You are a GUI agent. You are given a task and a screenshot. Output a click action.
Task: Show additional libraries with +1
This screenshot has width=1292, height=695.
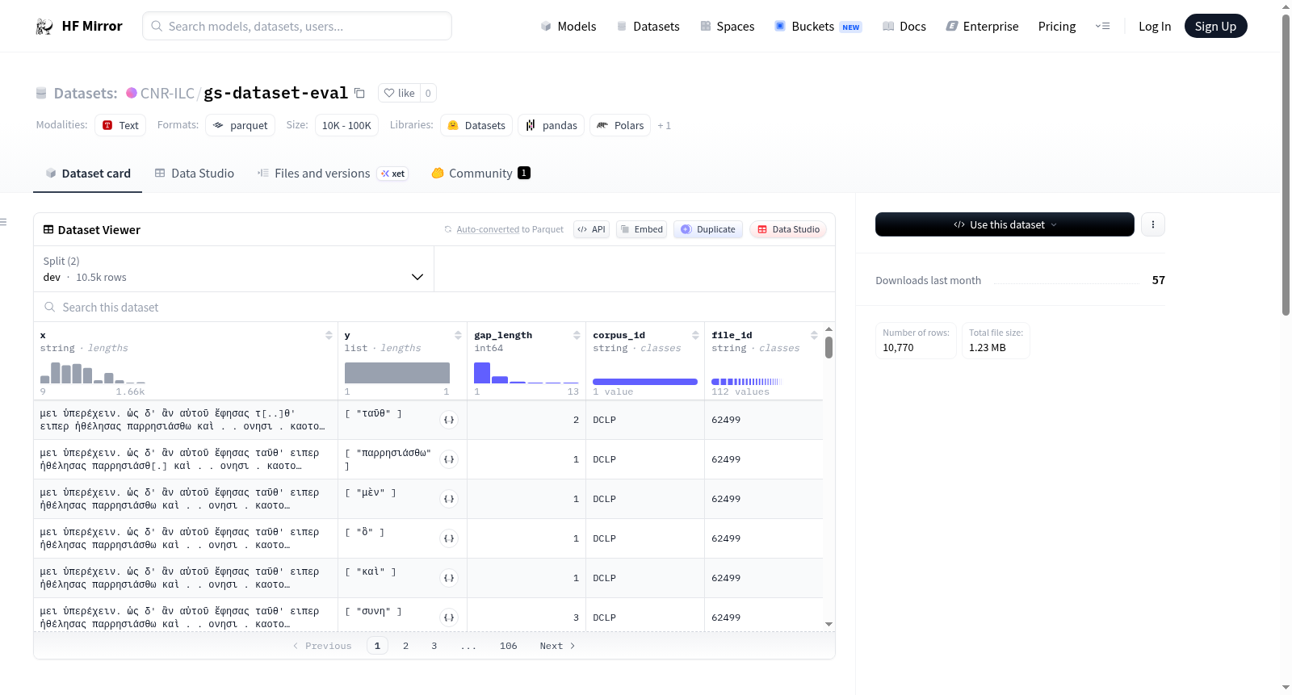664,126
